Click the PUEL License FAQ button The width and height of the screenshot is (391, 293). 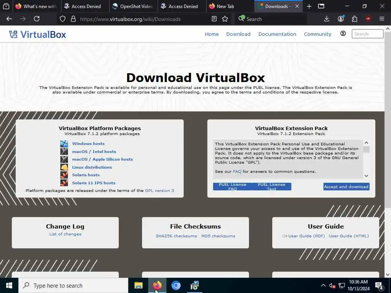[233, 187]
